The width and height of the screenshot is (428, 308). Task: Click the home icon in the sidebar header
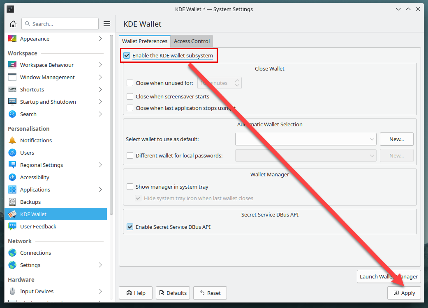(13, 24)
